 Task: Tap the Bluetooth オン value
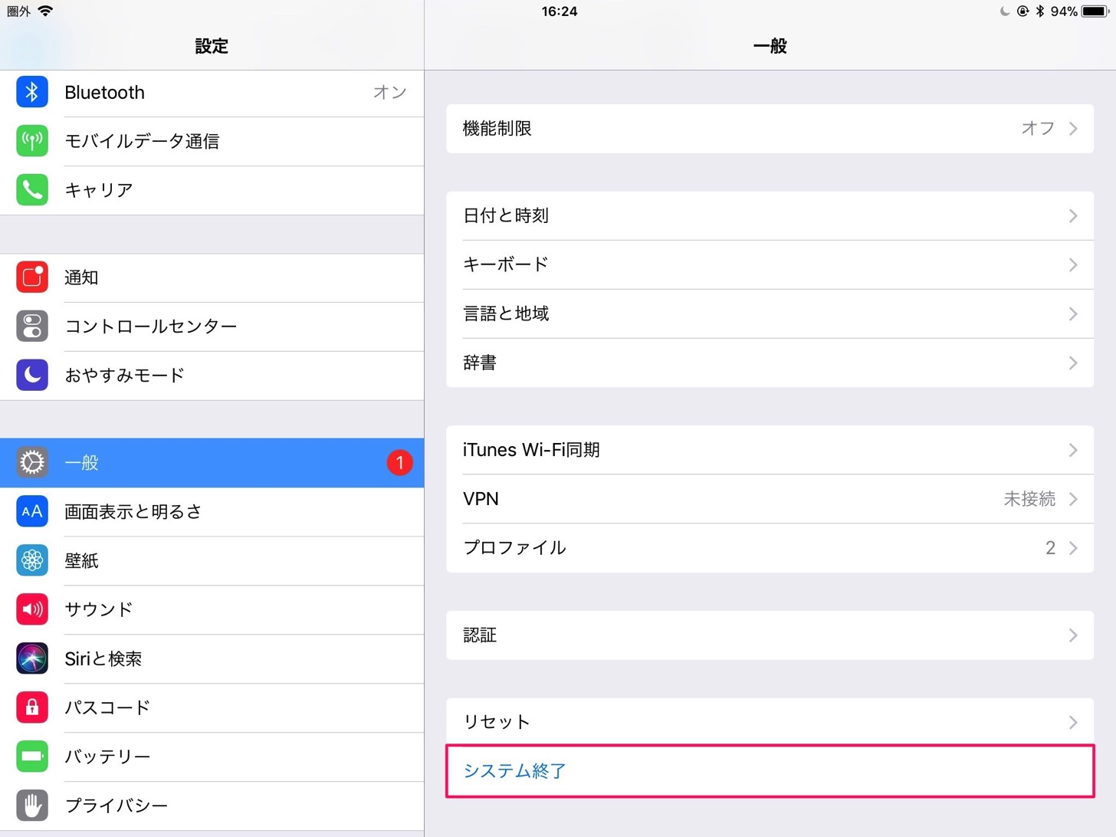(390, 92)
